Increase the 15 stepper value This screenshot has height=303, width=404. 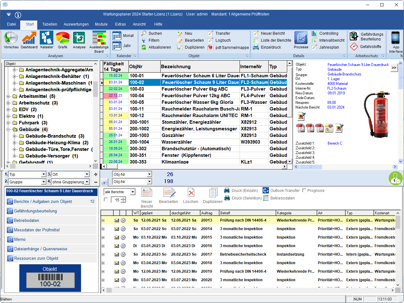[x=123, y=198]
